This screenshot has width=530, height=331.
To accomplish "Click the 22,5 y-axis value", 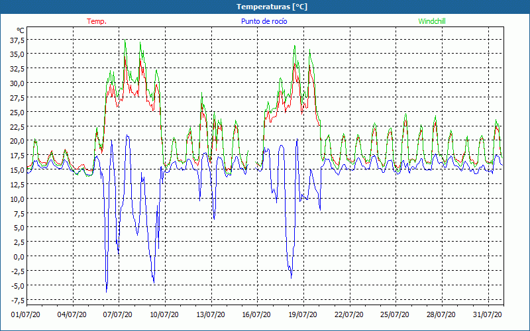I will point(17,126).
